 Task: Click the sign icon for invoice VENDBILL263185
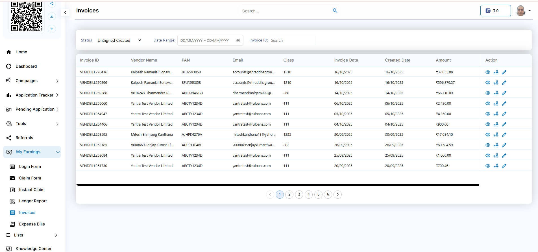click(496, 145)
